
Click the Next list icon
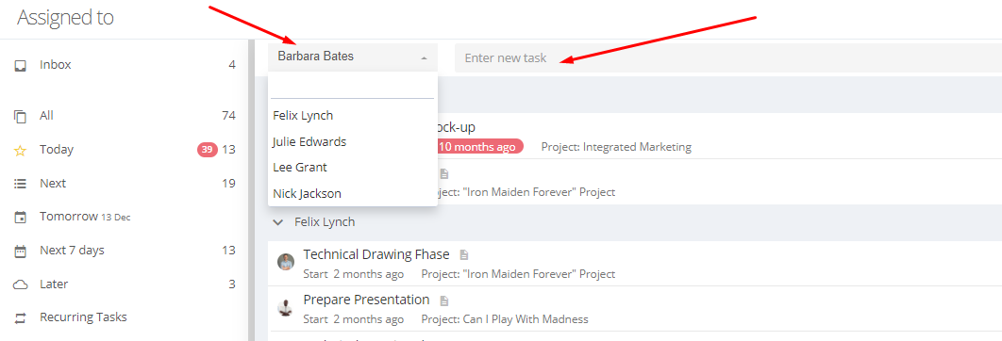click(21, 184)
